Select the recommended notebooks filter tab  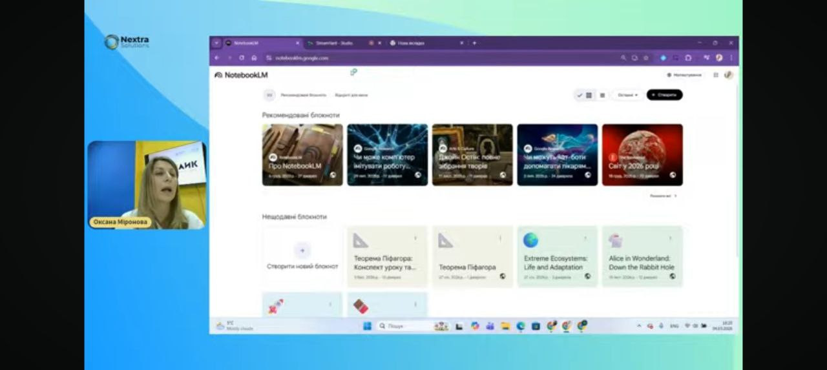pos(303,95)
